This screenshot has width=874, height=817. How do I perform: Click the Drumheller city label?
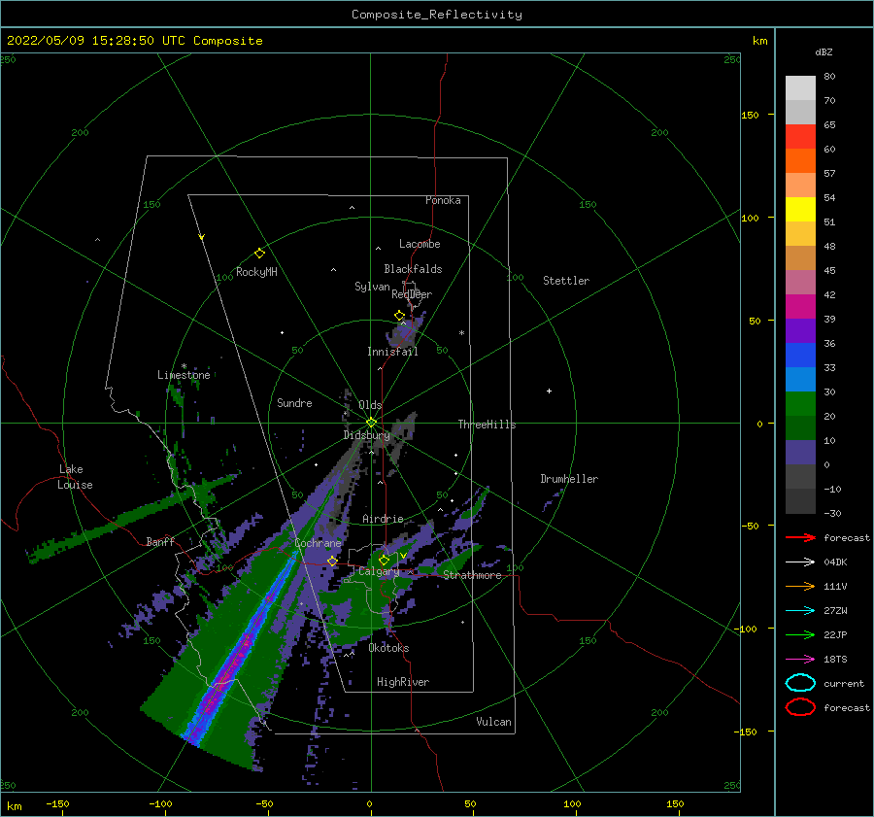(x=568, y=479)
